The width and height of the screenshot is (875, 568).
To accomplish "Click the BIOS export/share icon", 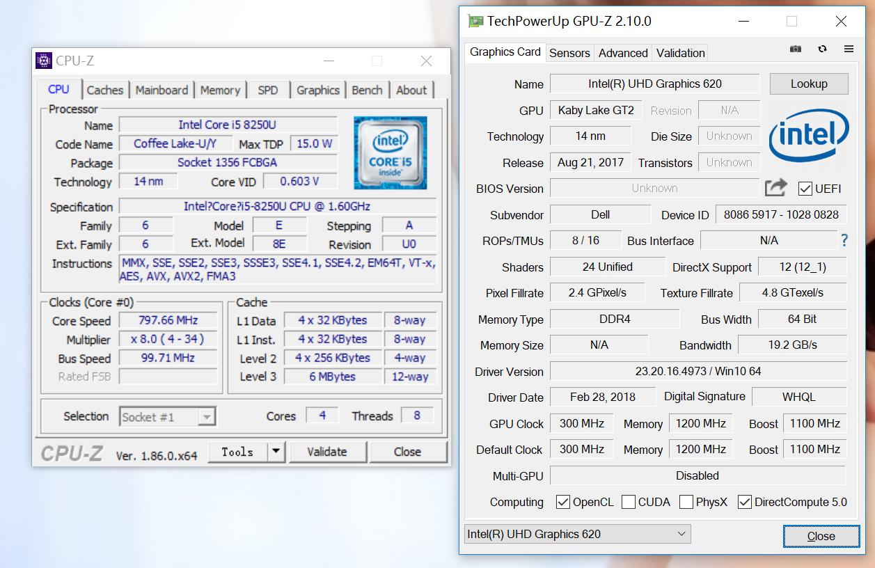I will (775, 187).
